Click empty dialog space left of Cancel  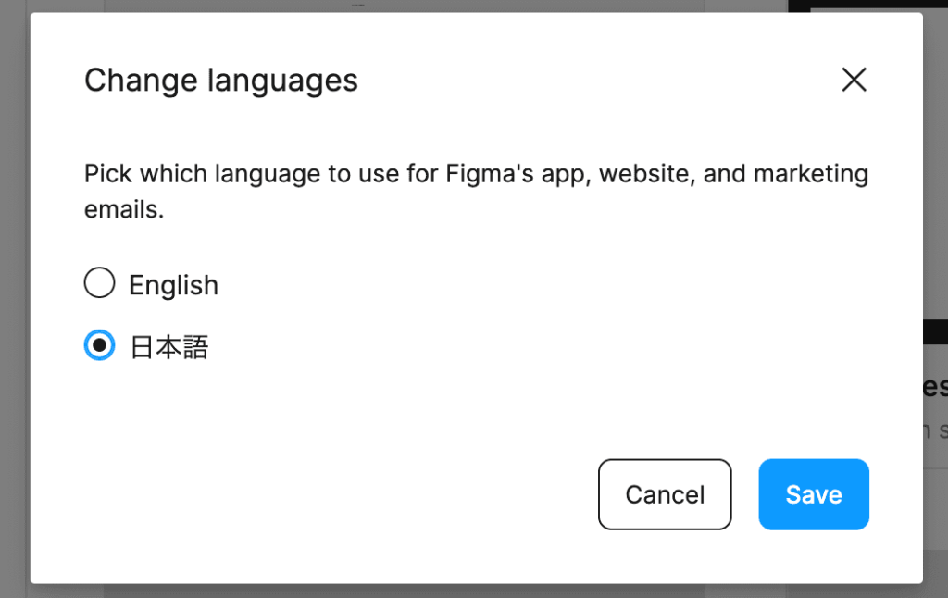[324, 494]
